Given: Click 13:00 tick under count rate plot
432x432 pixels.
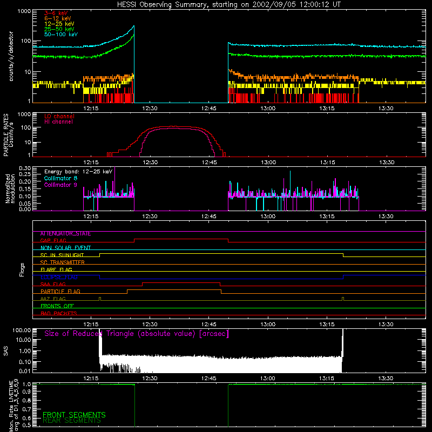Looking at the screenshot, I should coord(268,109).
